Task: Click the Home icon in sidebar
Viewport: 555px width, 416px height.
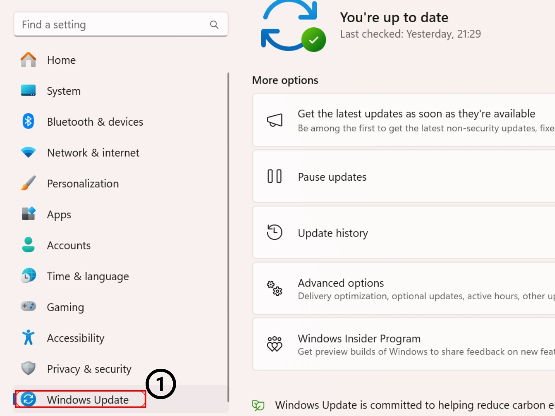Action: (x=28, y=60)
